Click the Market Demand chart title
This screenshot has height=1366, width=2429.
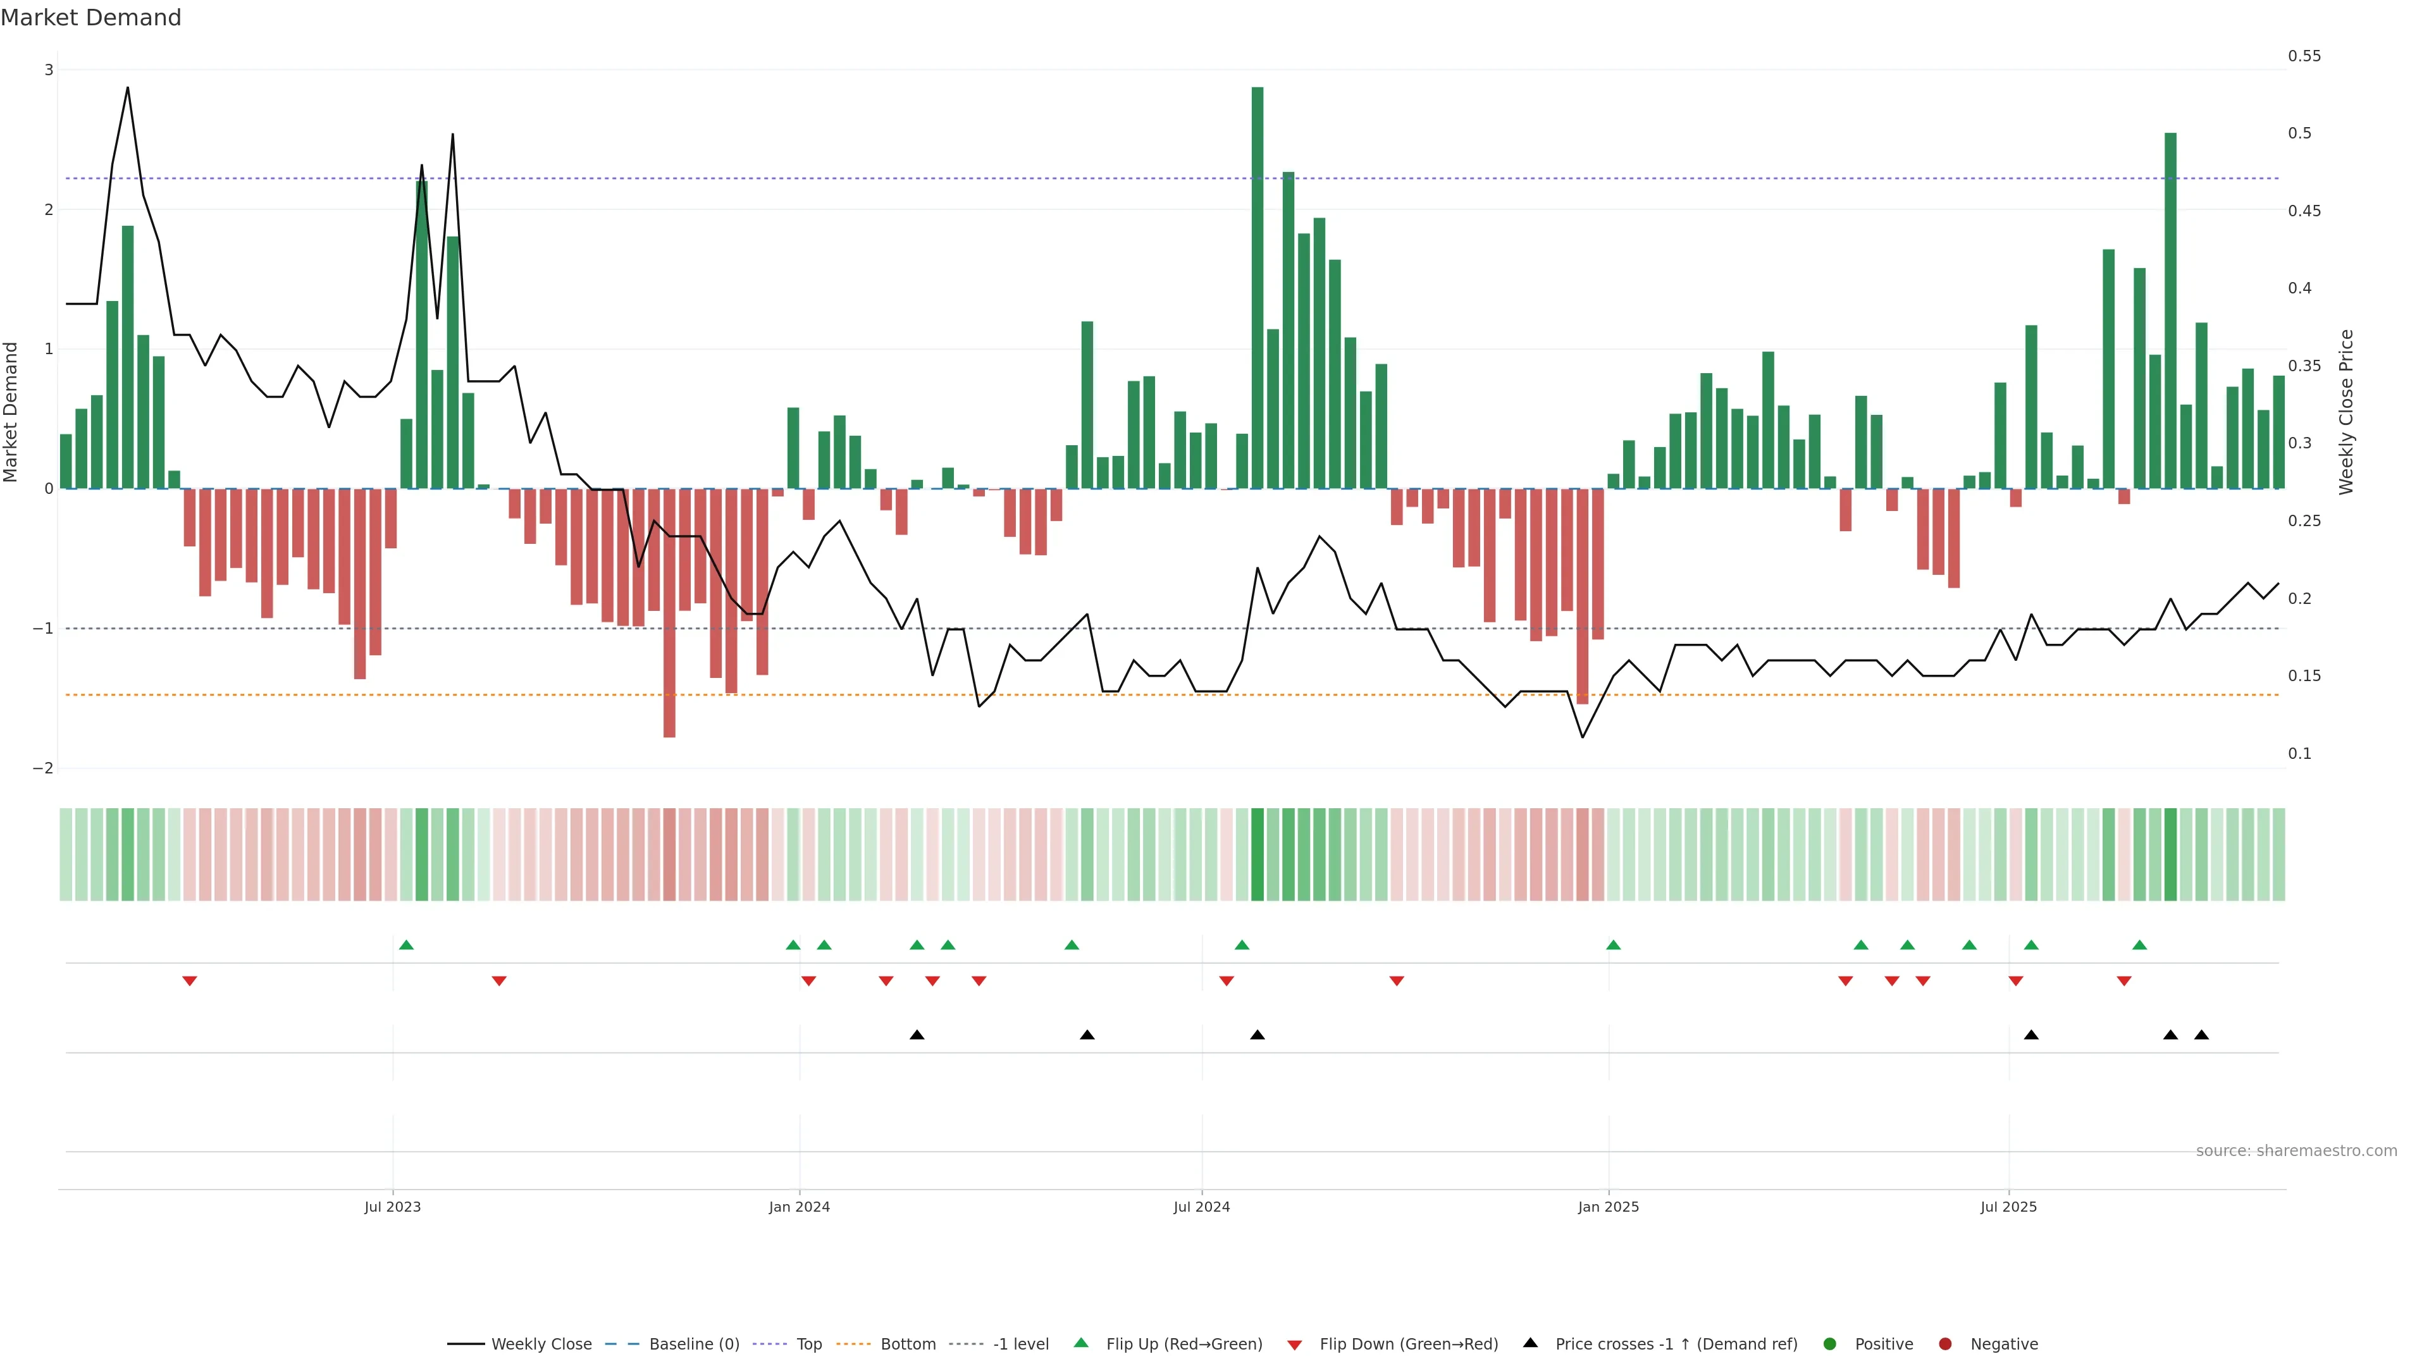tap(90, 18)
